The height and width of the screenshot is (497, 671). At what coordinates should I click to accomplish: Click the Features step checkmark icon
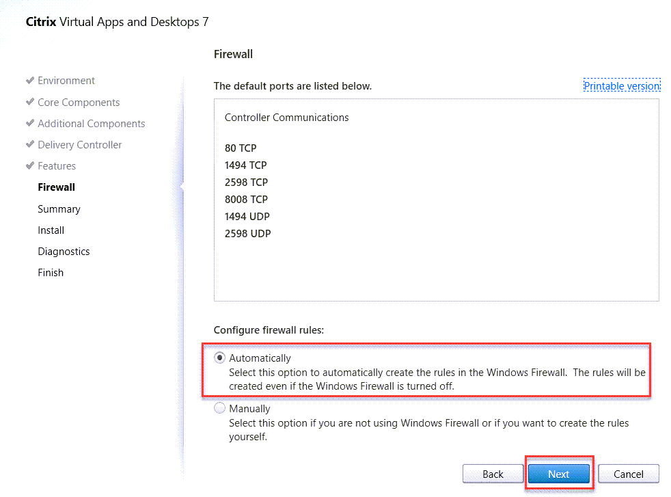[x=30, y=165]
